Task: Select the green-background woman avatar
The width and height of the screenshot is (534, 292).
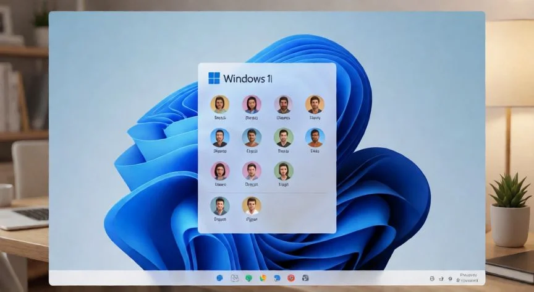Action: (283, 171)
